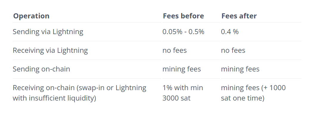
Task: Click the 1% with min 3000 sat cell
Action: click(183, 93)
